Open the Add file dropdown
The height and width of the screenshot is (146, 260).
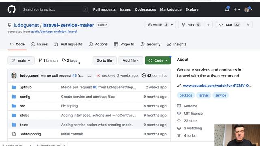point(131,60)
